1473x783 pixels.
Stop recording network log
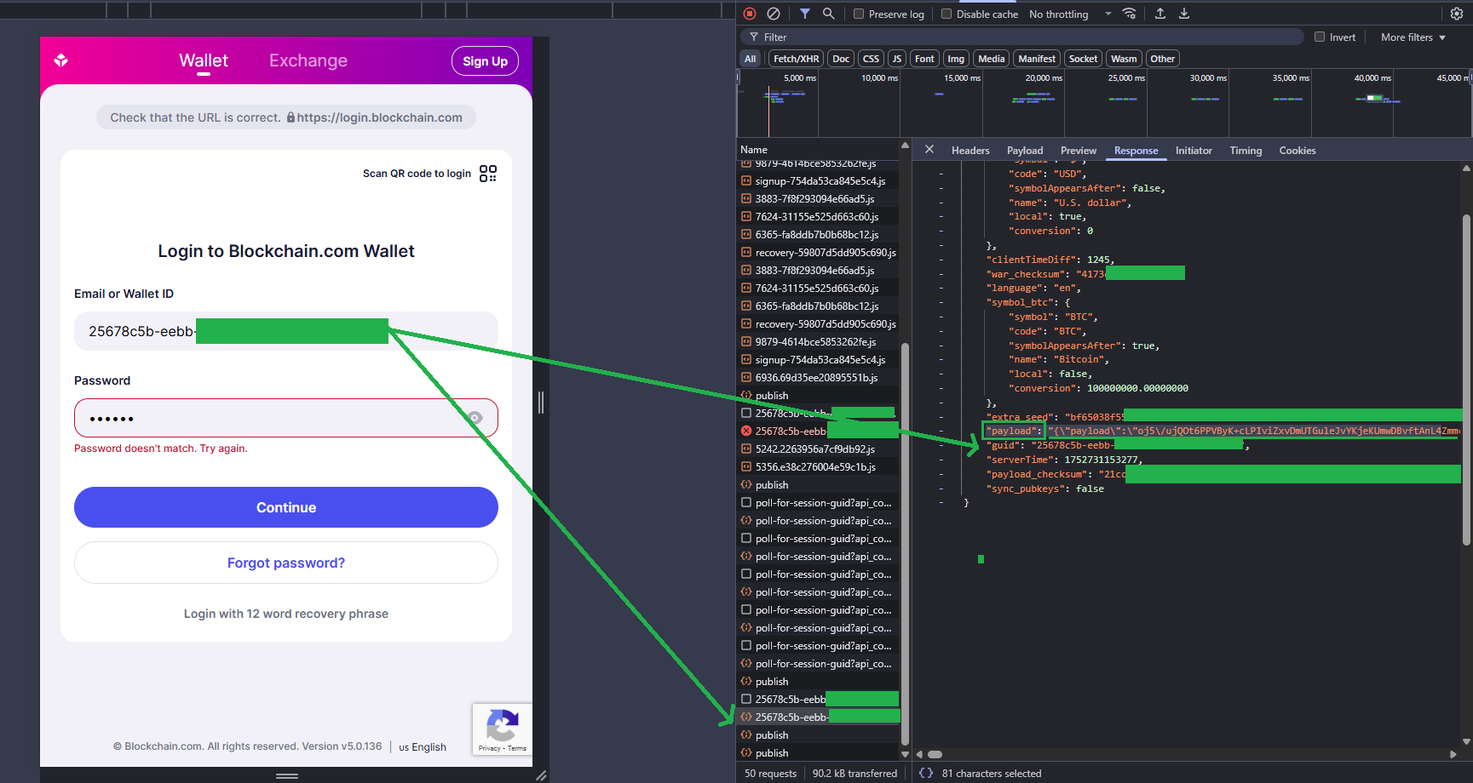pyautogui.click(x=750, y=14)
